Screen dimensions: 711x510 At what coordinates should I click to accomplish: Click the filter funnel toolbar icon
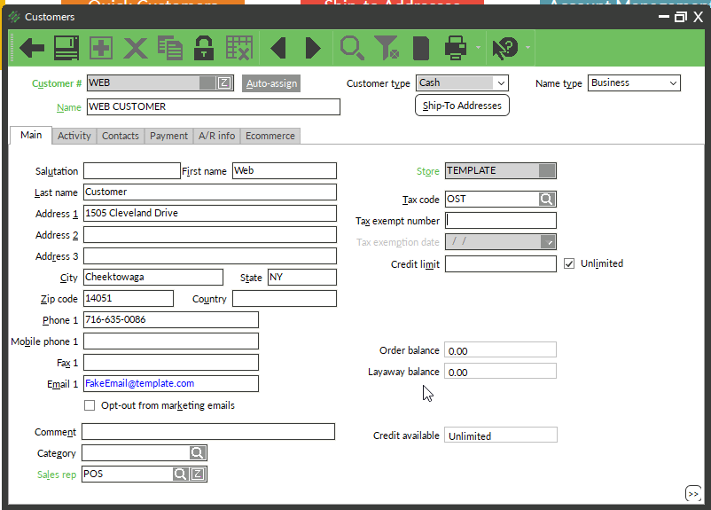(387, 48)
